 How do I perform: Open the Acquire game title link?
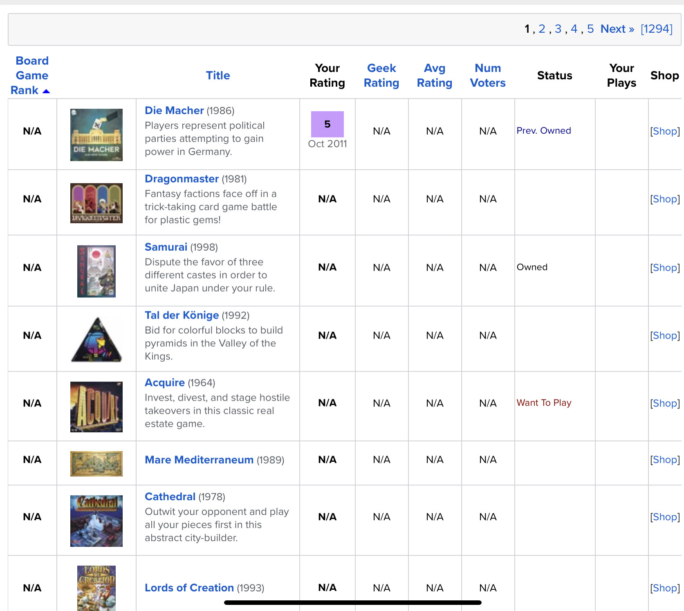tap(165, 382)
